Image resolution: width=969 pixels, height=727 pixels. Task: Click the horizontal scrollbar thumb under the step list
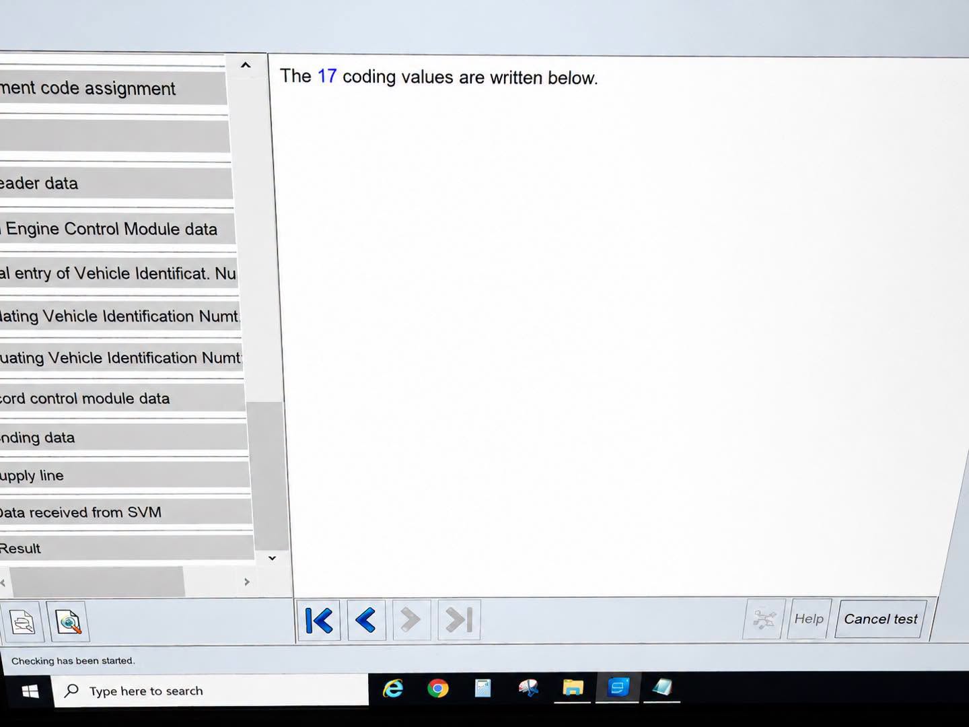pos(98,581)
